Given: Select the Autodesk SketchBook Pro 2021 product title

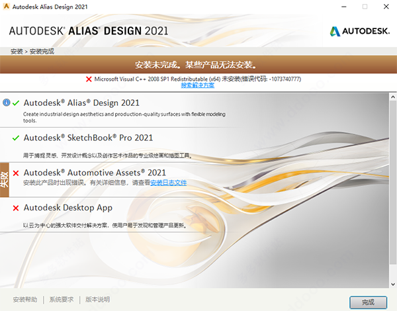Looking at the screenshot, I should pos(88,138).
